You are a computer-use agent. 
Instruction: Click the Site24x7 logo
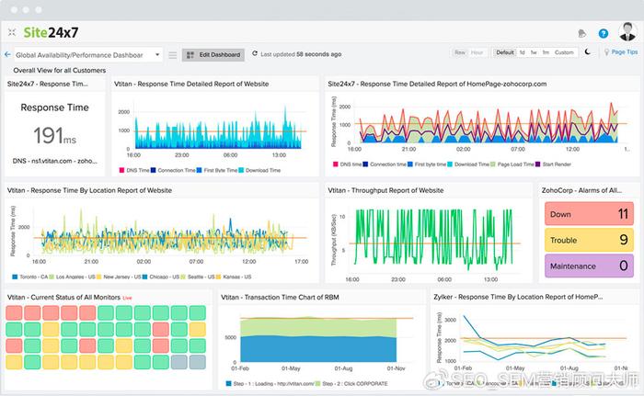[x=51, y=32]
